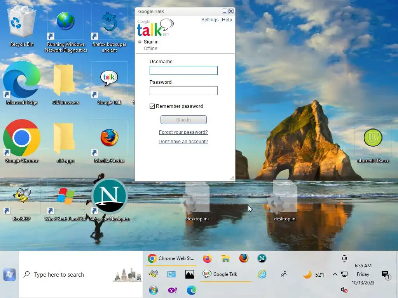This screenshot has width=398, height=298.
Task: Select Running Windows Network Diagnostics shortcut
Action: [65, 28]
